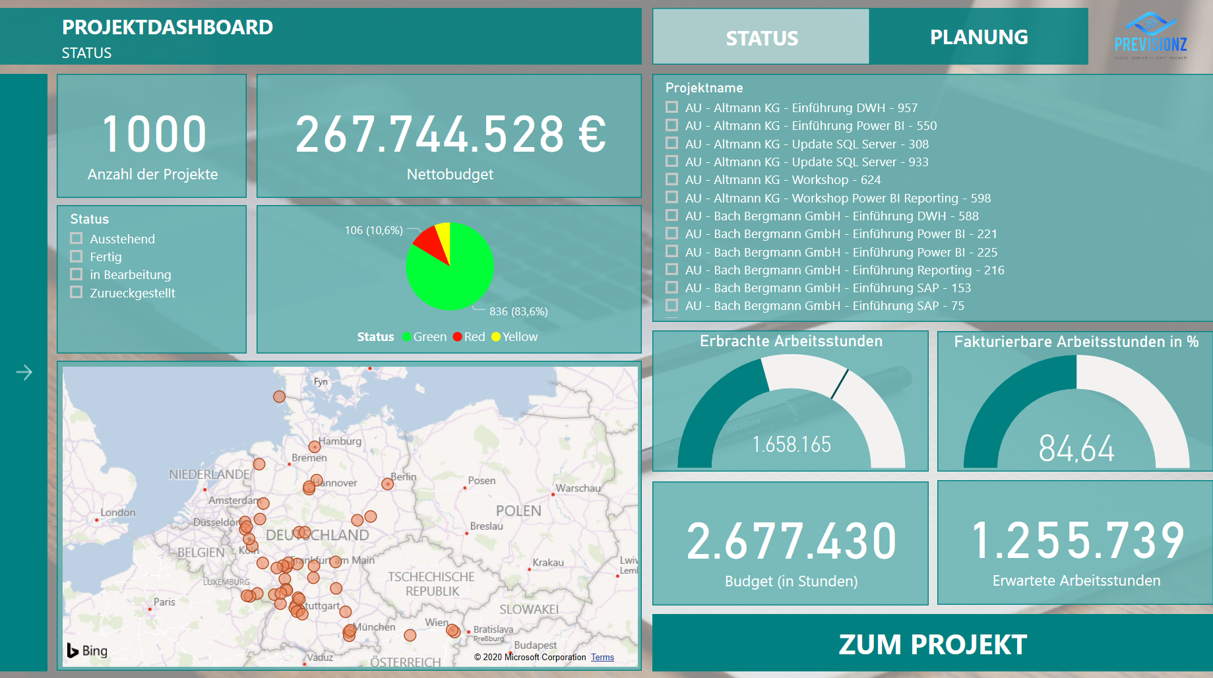Open the STATUS tab
The image size is (1213, 678).
pos(761,38)
